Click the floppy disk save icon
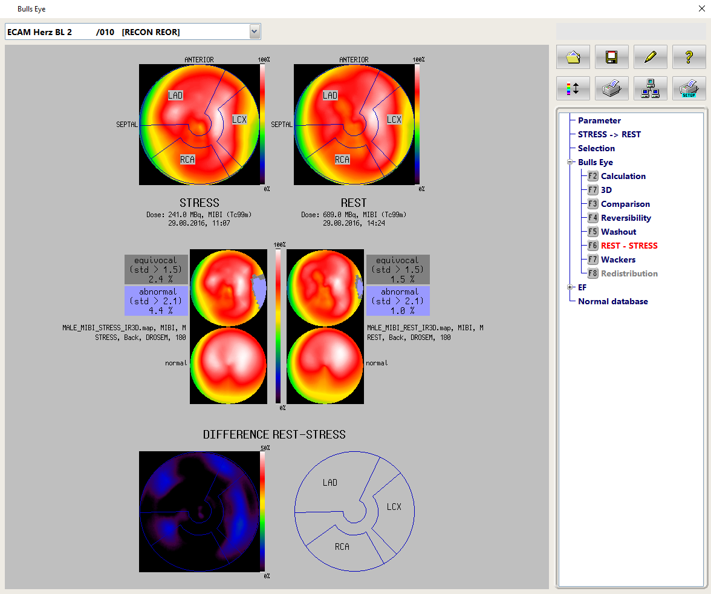Viewport: 711px width, 594px height. pos(611,57)
